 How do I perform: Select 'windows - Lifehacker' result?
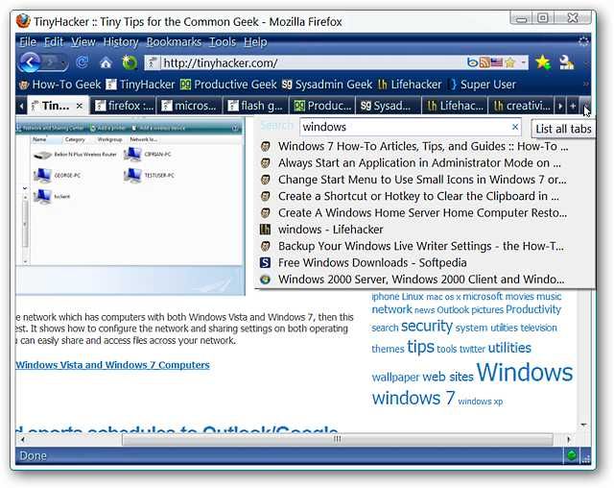click(x=424, y=230)
